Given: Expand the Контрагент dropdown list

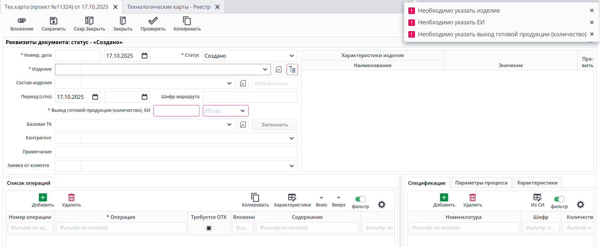Looking at the screenshot, I should 291,138.
